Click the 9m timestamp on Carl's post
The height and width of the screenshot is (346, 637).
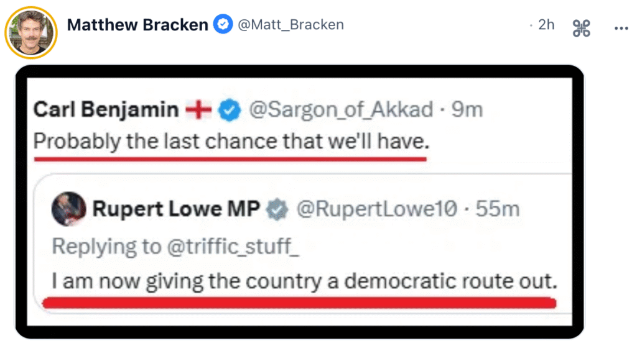point(467,110)
